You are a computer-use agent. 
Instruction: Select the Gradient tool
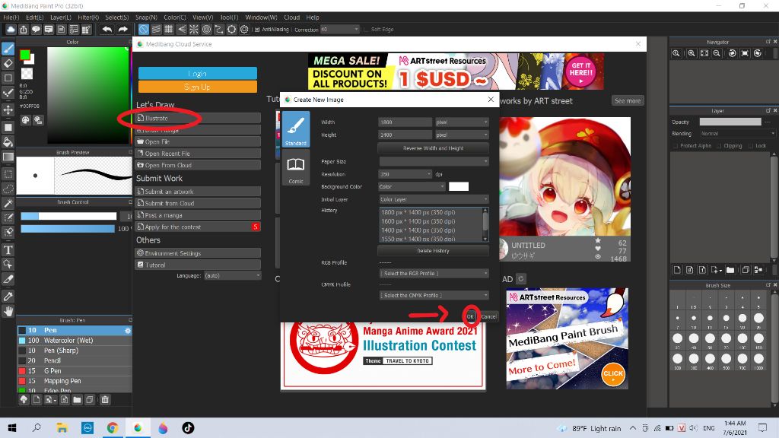tap(8, 157)
